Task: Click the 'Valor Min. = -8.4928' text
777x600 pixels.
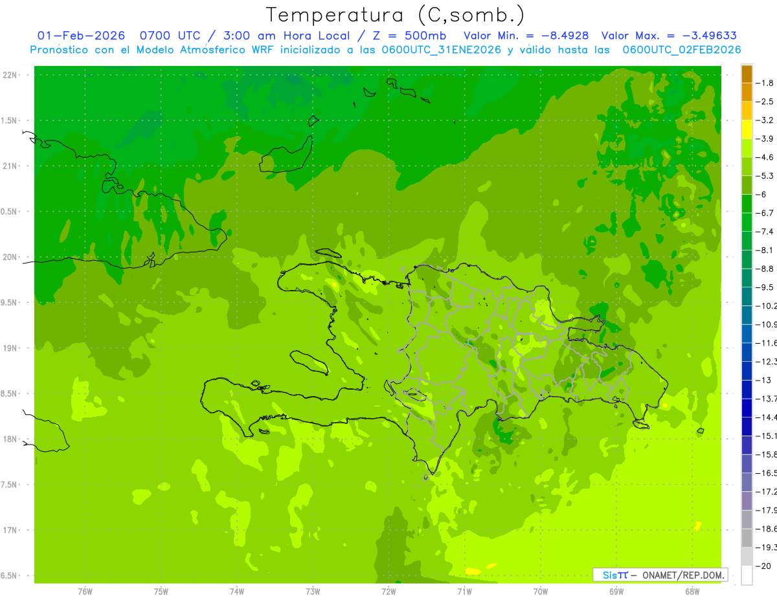Action: (x=526, y=36)
